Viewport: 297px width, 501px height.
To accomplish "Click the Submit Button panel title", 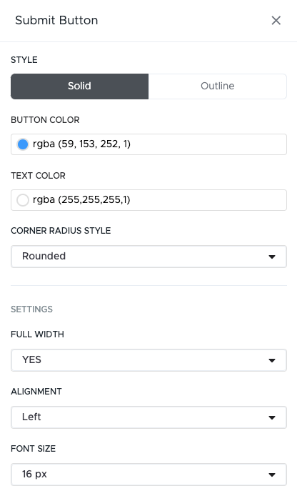I will click(56, 21).
